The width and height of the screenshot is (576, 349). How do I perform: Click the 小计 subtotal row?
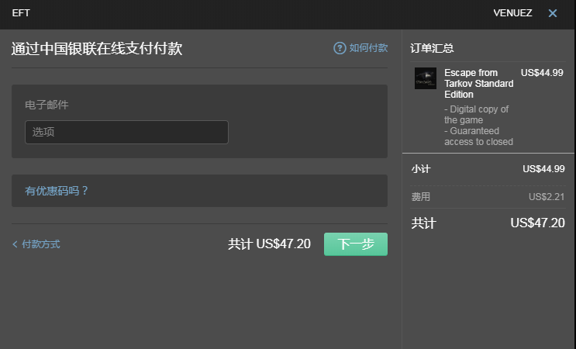[421, 169]
